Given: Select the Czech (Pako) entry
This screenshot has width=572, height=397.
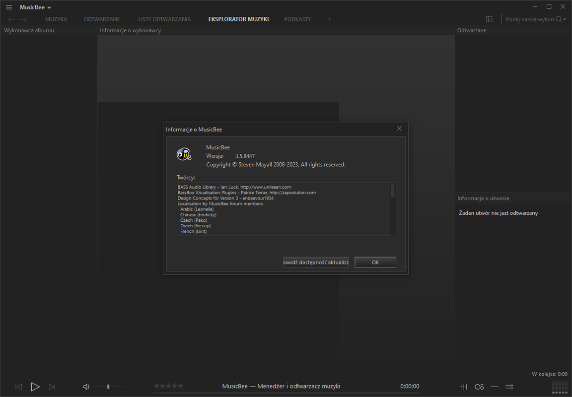Looking at the screenshot, I should tap(194, 220).
